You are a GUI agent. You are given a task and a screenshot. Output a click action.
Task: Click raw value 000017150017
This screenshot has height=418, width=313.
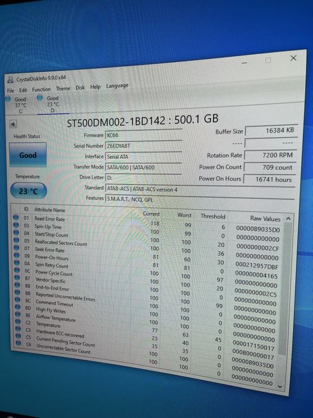click(253, 346)
